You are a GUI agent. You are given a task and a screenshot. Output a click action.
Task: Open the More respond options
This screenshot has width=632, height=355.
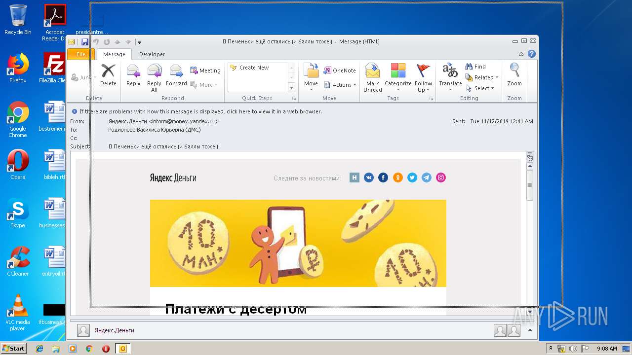tap(203, 85)
